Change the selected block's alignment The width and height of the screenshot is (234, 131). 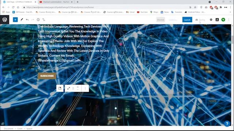coord(68,88)
